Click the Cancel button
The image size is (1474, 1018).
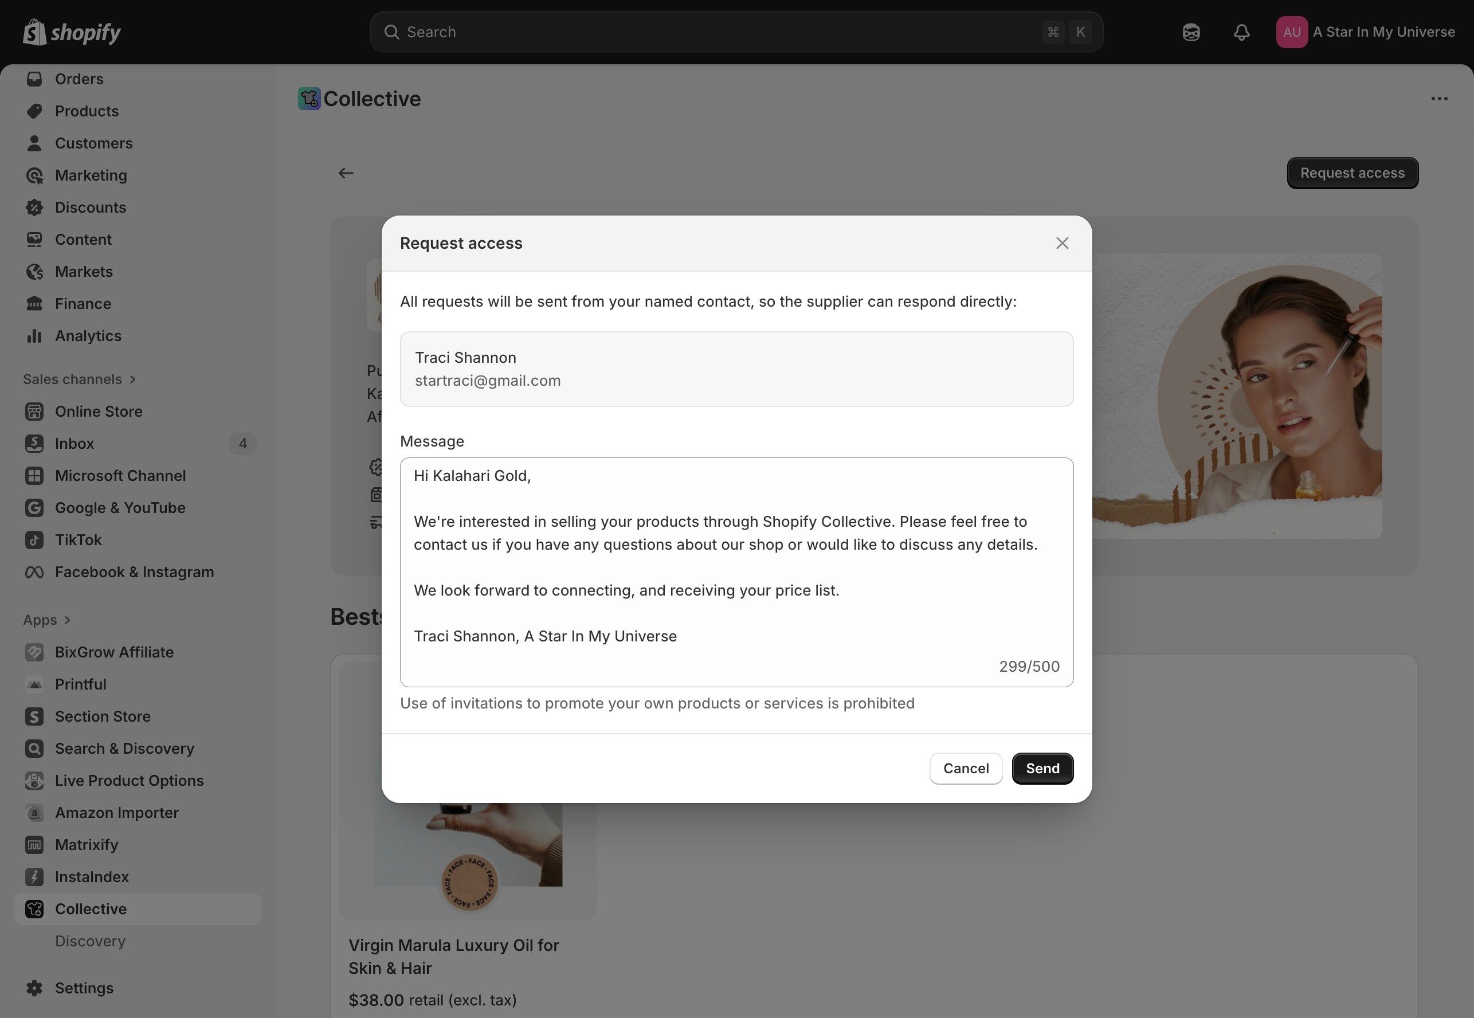pyautogui.click(x=965, y=768)
